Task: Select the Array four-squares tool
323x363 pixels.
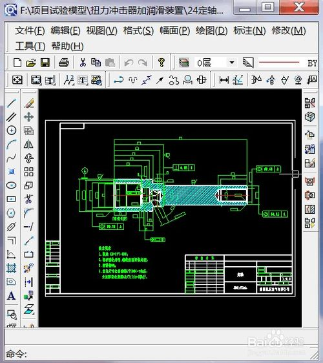Action: (28, 172)
